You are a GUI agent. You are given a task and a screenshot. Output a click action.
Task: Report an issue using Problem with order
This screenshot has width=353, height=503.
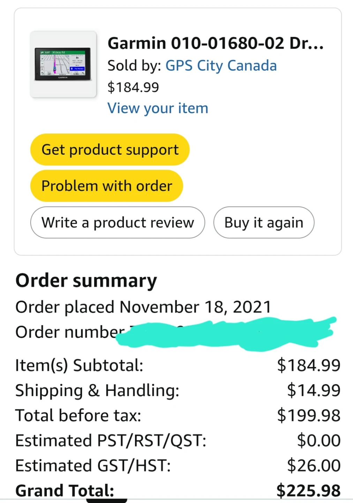pyautogui.click(x=107, y=186)
